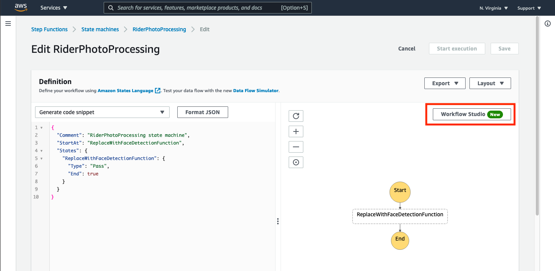Viewport: 555px width, 271px height.
Task: Click the Format JSON button
Action: pyautogui.click(x=203, y=112)
